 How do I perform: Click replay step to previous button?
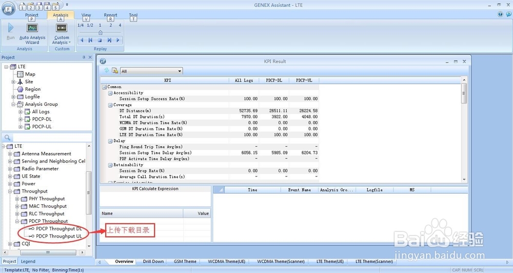91,40
